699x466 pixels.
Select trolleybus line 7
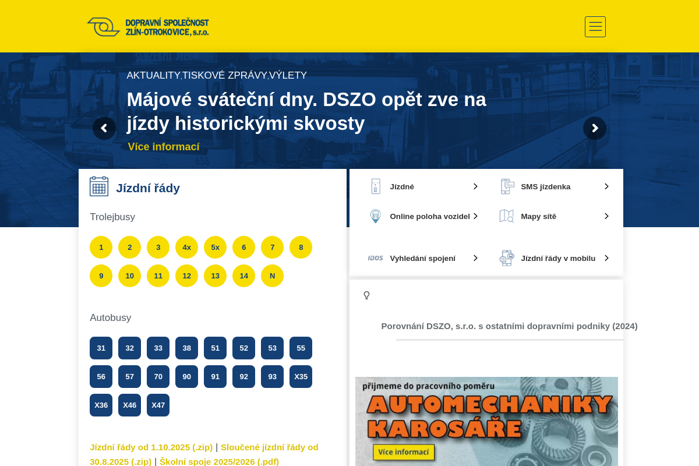[272, 247]
